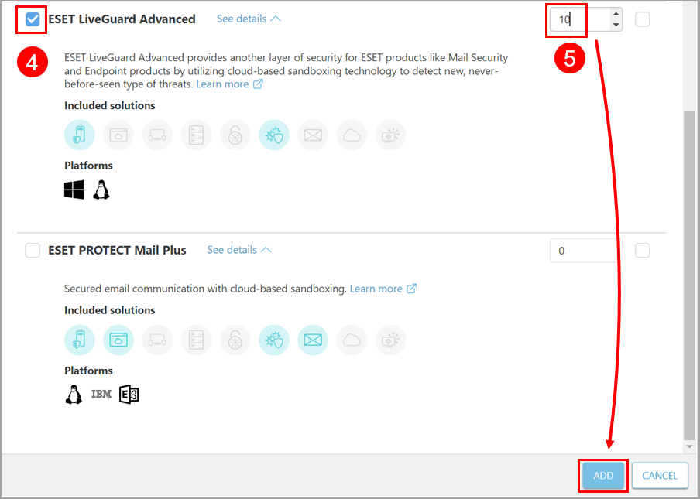The image size is (700, 499).
Task: Tick the right-side checkbox in PROTECT Mail Plus row
Action: 642,250
